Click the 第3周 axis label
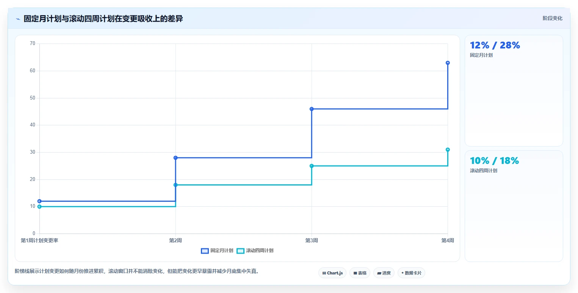578x293 pixels. pyautogui.click(x=312, y=240)
